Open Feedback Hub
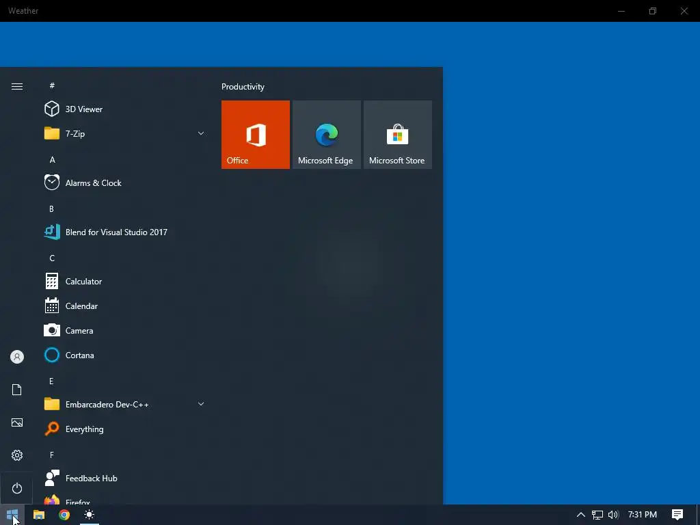Viewport: 700px width, 525px height. 124,478
